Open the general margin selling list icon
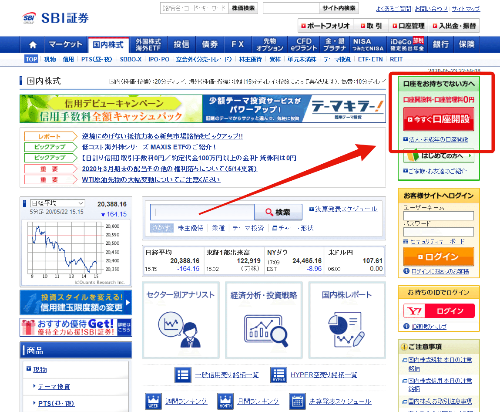 tap(183, 375)
